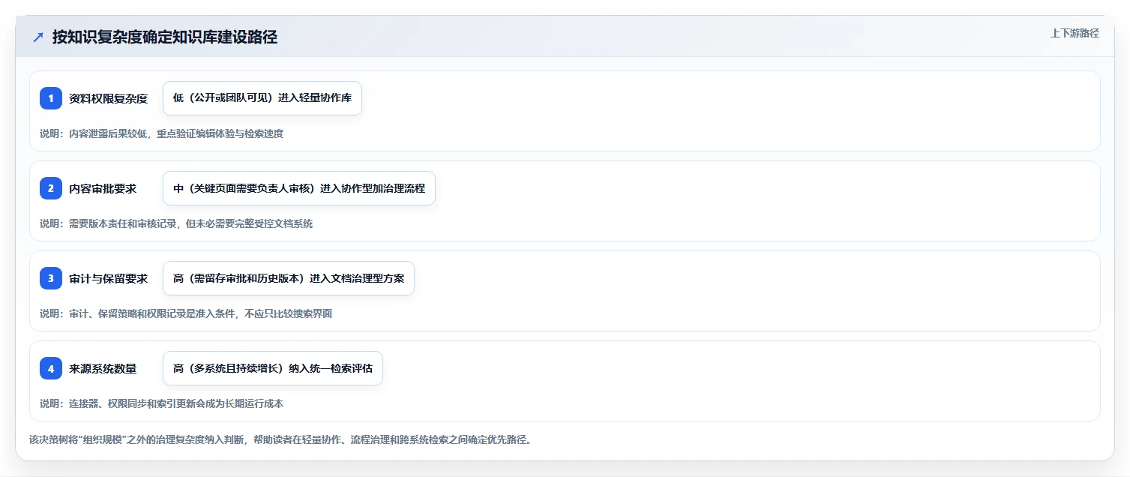Click the heading 按知识复杂度确定知识库建设路径
1130x477 pixels.
pos(165,37)
